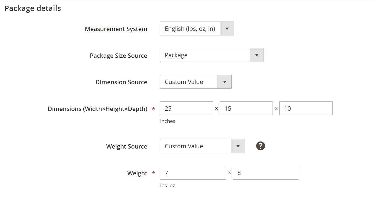Click Custom Value under Dimension Source

point(188,82)
